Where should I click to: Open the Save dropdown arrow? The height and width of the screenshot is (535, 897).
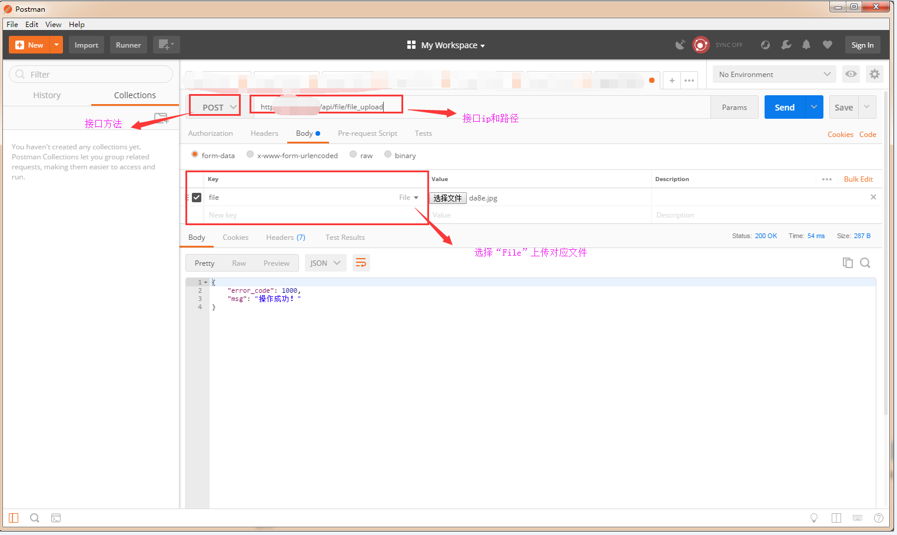click(867, 107)
